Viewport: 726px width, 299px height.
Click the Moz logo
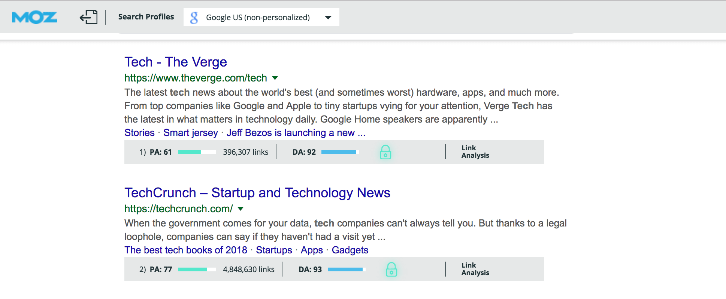34,17
